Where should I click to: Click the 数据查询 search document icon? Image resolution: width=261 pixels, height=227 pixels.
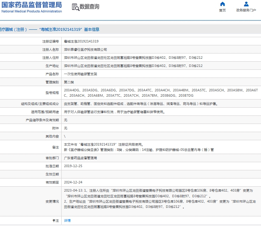coord(75,7)
